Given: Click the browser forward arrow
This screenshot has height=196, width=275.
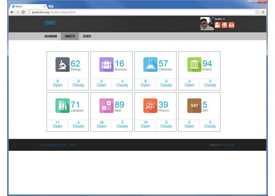Looking at the screenshot, I should (17, 12).
